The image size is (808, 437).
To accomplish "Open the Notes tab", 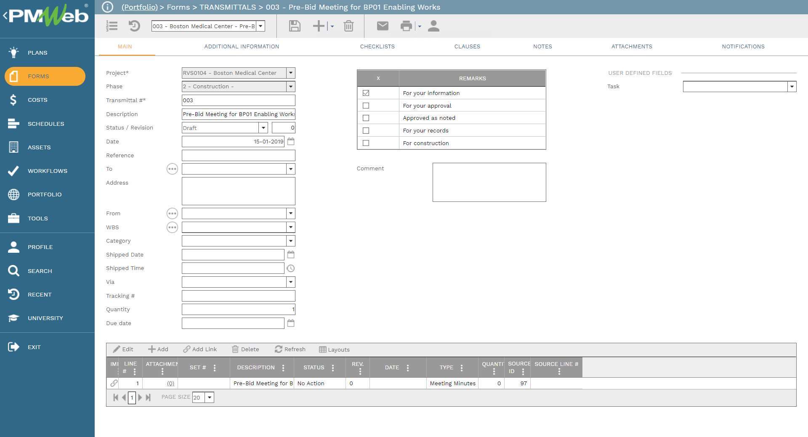I will (x=542, y=47).
